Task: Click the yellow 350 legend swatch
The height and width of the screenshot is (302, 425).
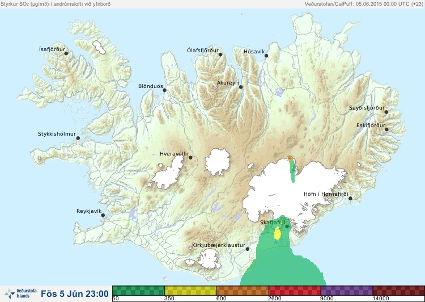Action: pyautogui.click(x=190, y=290)
